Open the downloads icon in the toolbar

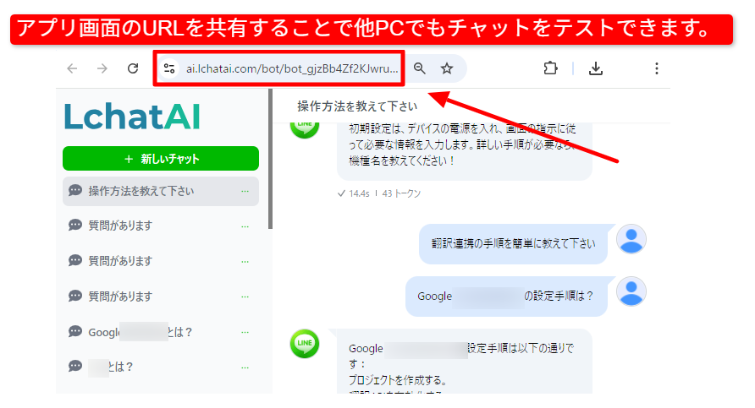point(596,68)
